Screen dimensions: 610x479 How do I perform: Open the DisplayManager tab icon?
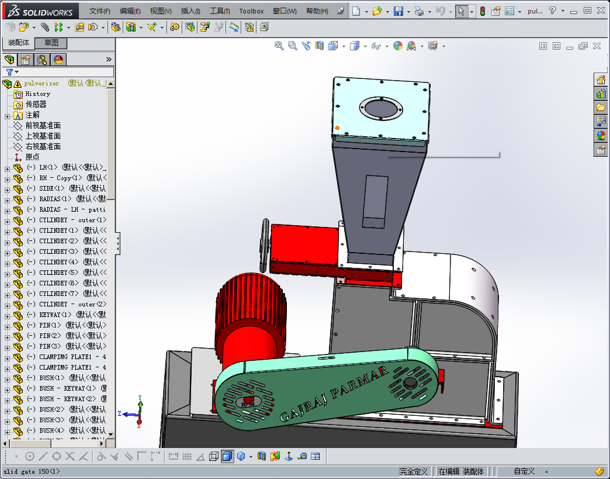58,60
